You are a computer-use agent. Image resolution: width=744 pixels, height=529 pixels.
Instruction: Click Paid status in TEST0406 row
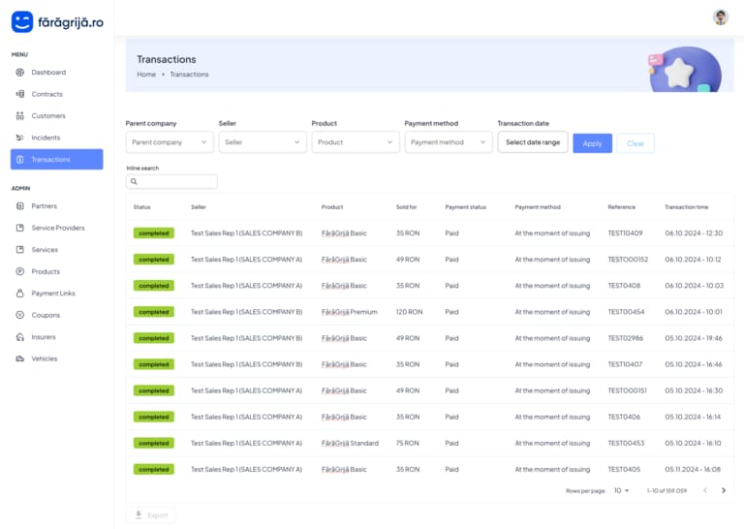pos(451,417)
